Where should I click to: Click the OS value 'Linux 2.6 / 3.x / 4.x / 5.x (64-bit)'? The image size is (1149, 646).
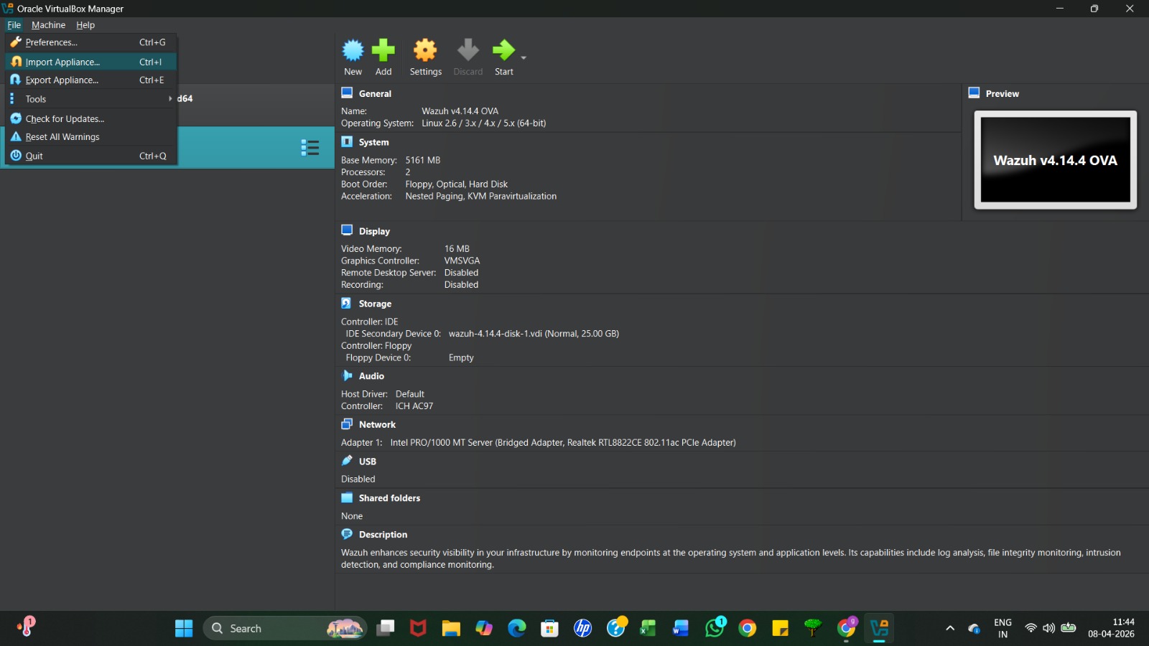483,123
